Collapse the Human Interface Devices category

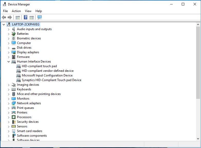[8, 62]
